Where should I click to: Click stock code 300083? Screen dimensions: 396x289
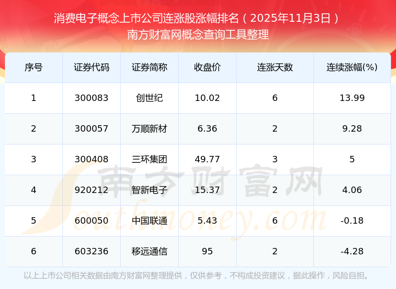pos(92,98)
